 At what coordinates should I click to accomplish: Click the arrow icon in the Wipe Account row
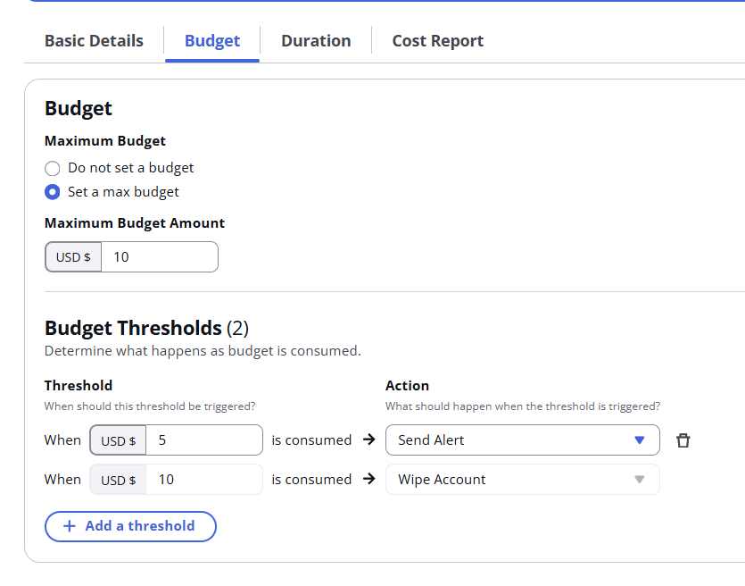369,480
